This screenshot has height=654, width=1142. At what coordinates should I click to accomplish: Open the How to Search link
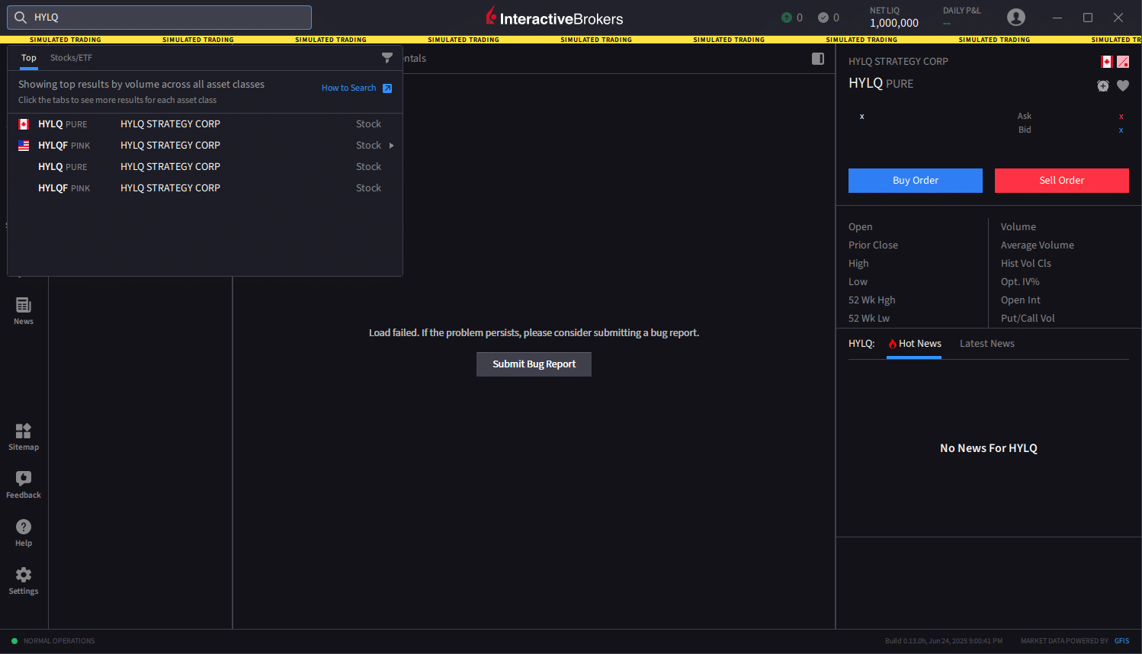348,88
